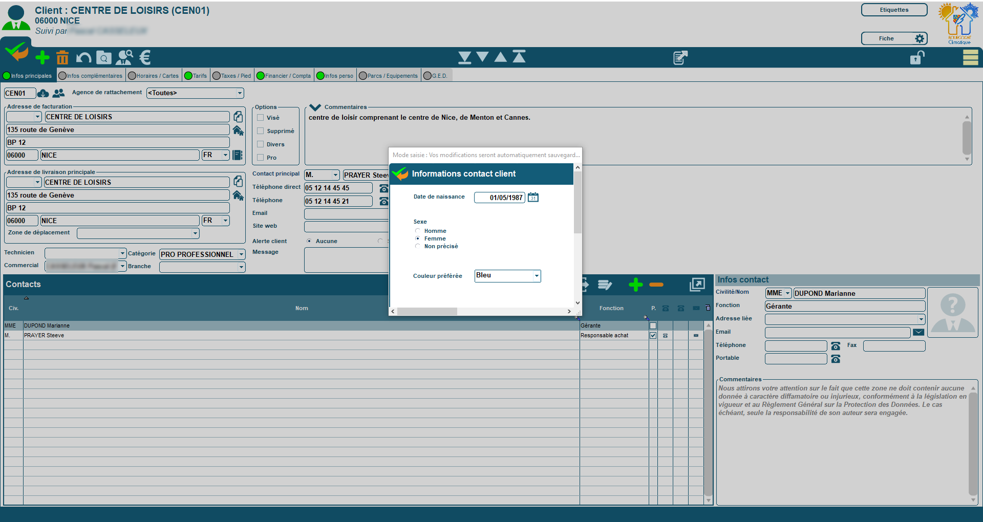Check the Divers option
The image size is (983, 522).
260,144
